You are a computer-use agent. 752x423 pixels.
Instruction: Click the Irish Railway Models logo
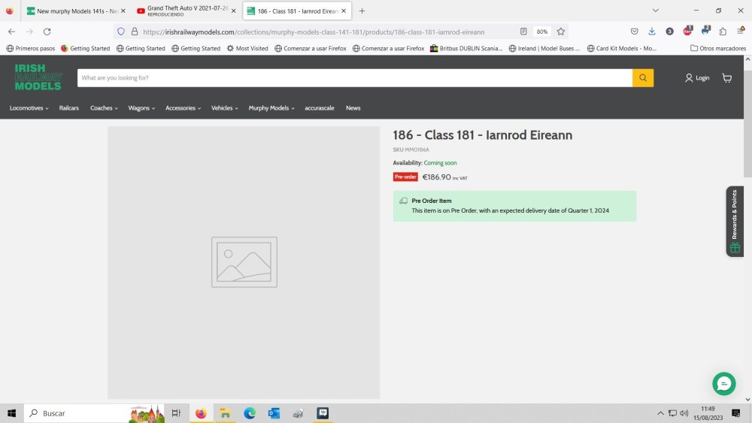tap(38, 77)
